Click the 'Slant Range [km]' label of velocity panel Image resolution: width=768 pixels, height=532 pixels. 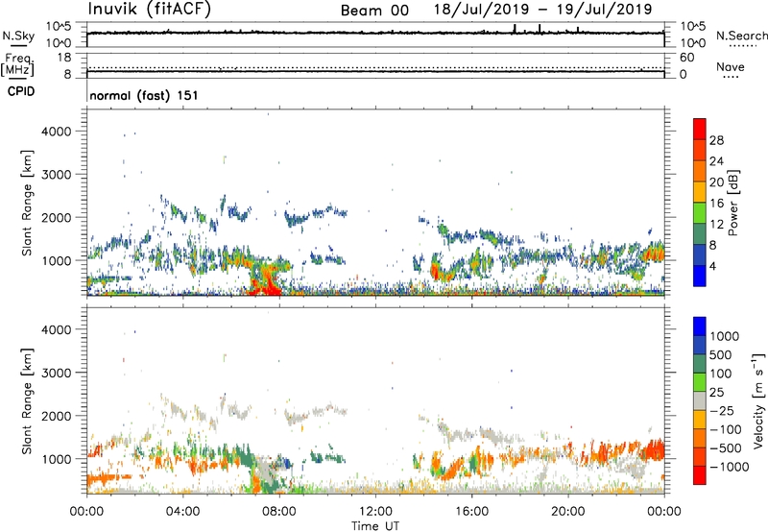pyautogui.click(x=27, y=400)
